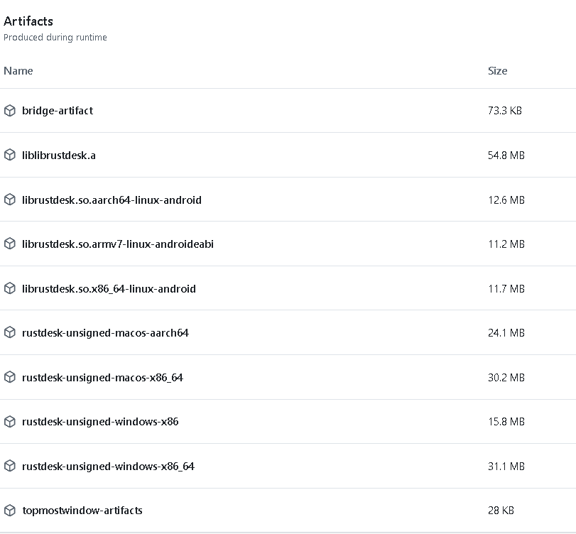Click the icon beside rustdesk-unsigned-macos-x86_64
Image resolution: width=576 pixels, height=534 pixels.
click(x=10, y=377)
